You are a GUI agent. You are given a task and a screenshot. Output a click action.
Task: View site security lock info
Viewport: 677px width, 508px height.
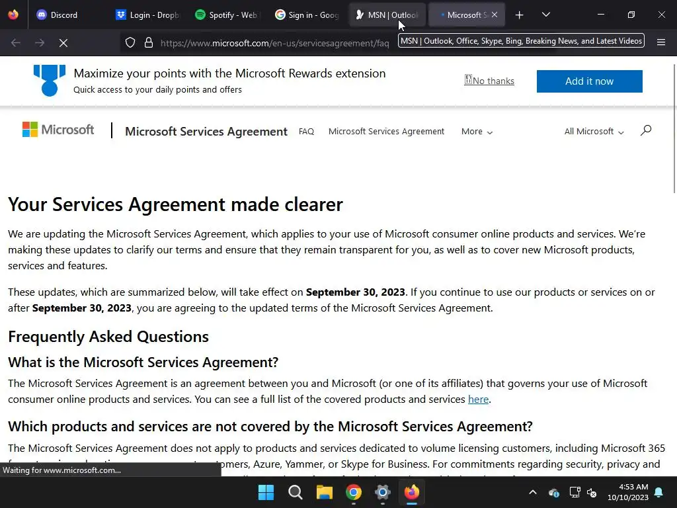pos(149,43)
